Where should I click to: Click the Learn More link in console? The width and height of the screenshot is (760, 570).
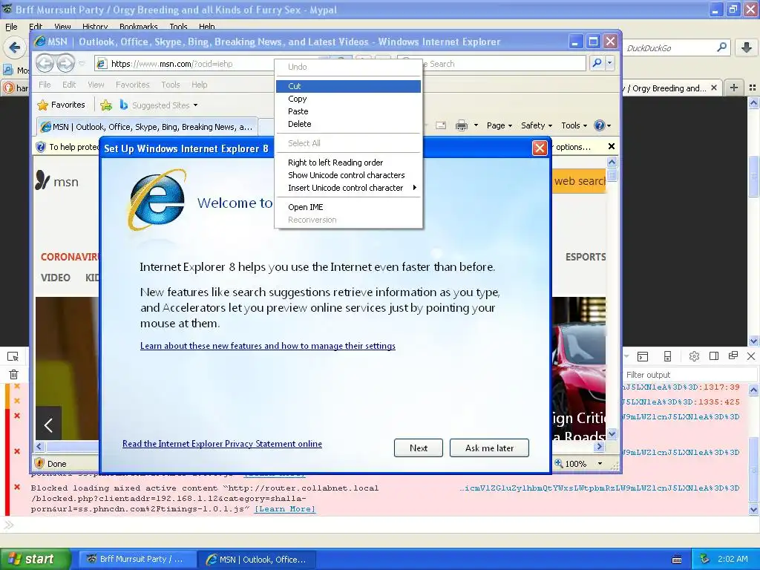[x=285, y=509]
